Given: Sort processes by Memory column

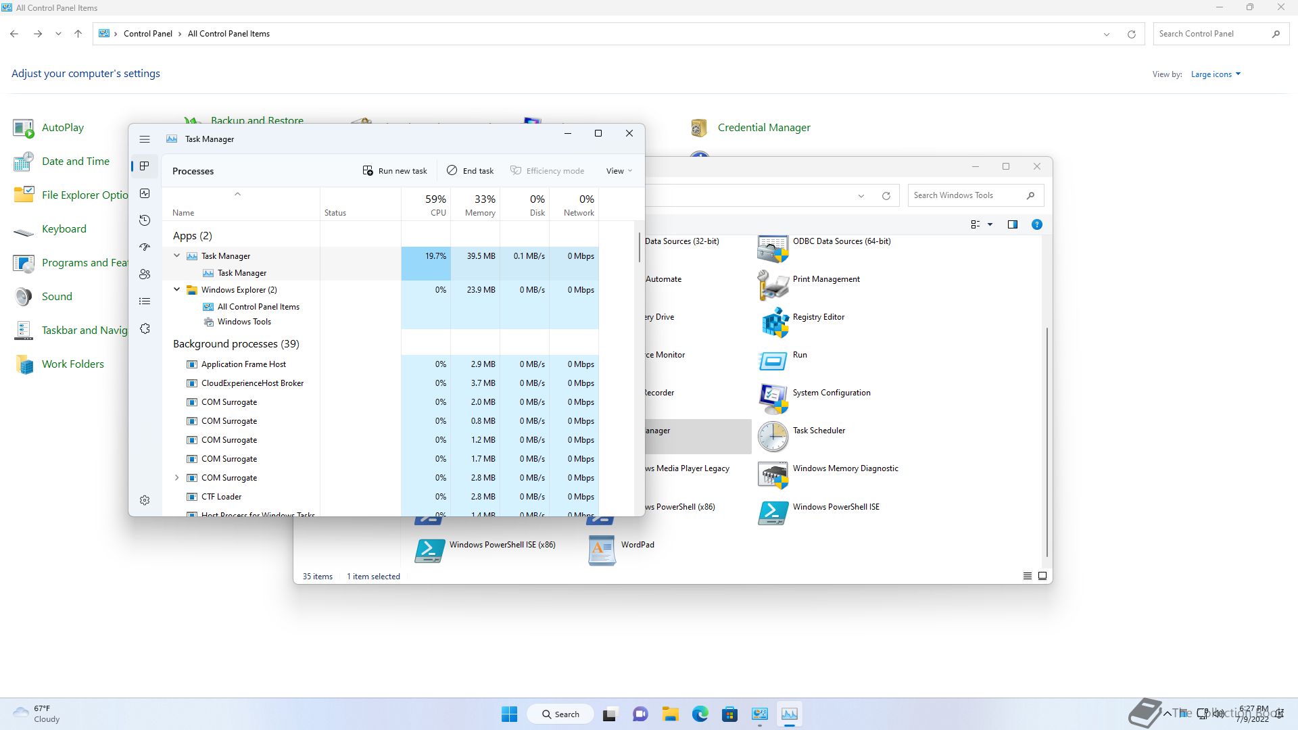Looking at the screenshot, I should (475, 204).
